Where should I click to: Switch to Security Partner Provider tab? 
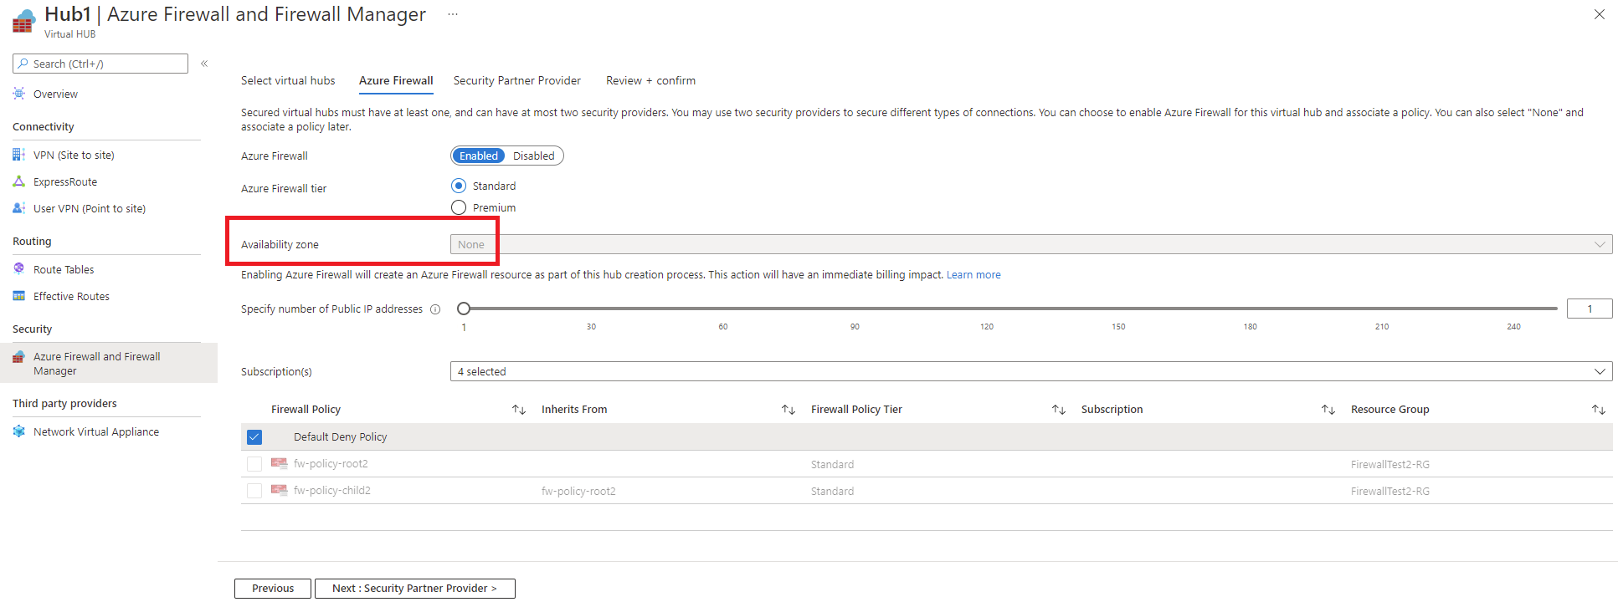point(517,80)
